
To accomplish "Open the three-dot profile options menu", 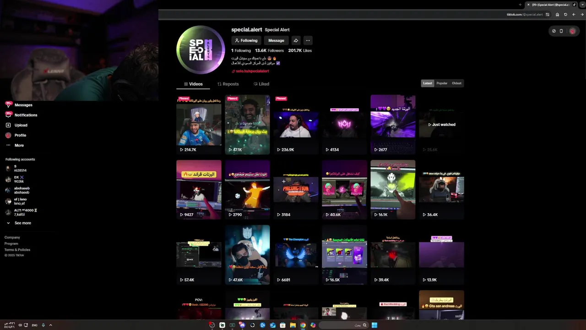I will pyautogui.click(x=308, y=40).
